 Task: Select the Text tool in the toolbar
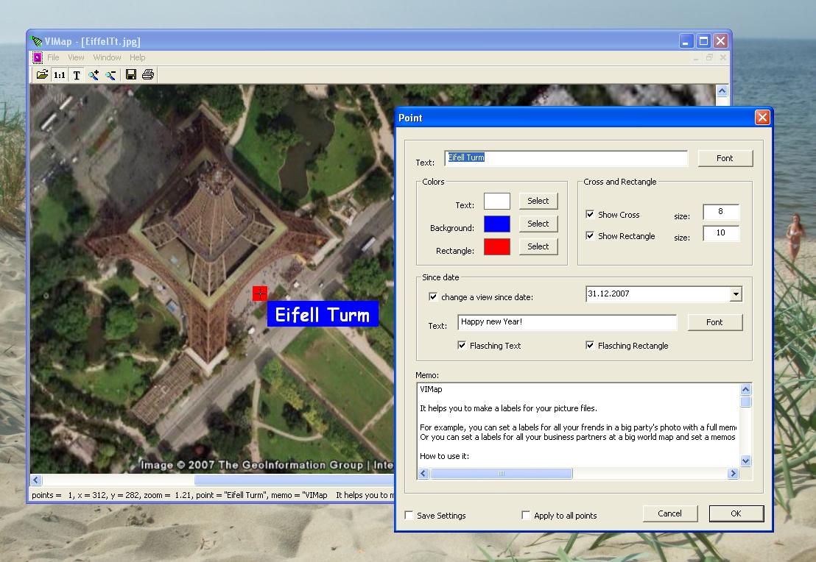[x=76, y=74]
